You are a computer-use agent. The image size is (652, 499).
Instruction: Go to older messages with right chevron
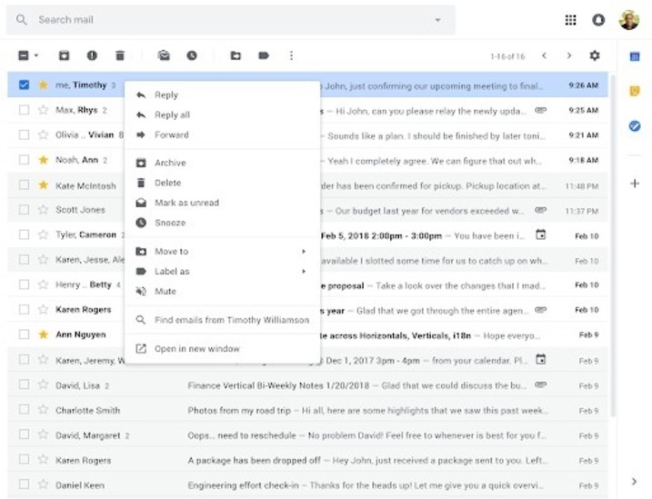point(569,55)
